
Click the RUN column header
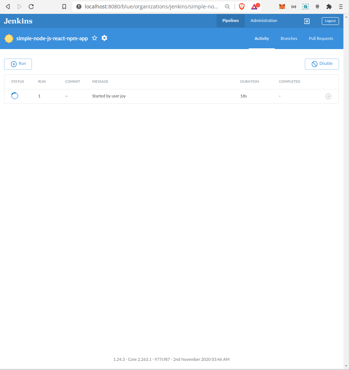42,82
